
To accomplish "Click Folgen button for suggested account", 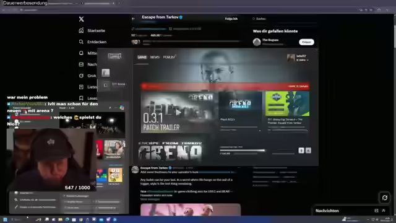I will pyautogui.click(x=306, y=42).
